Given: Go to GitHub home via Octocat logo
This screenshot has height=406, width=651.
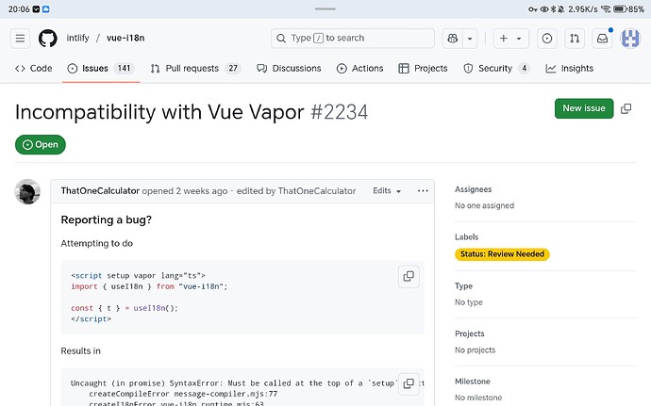Looking at the screenshot, I should [48, 39].
